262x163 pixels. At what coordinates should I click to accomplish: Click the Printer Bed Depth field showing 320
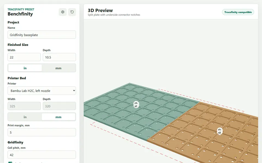pyautogui.click(x=59, y=106)
